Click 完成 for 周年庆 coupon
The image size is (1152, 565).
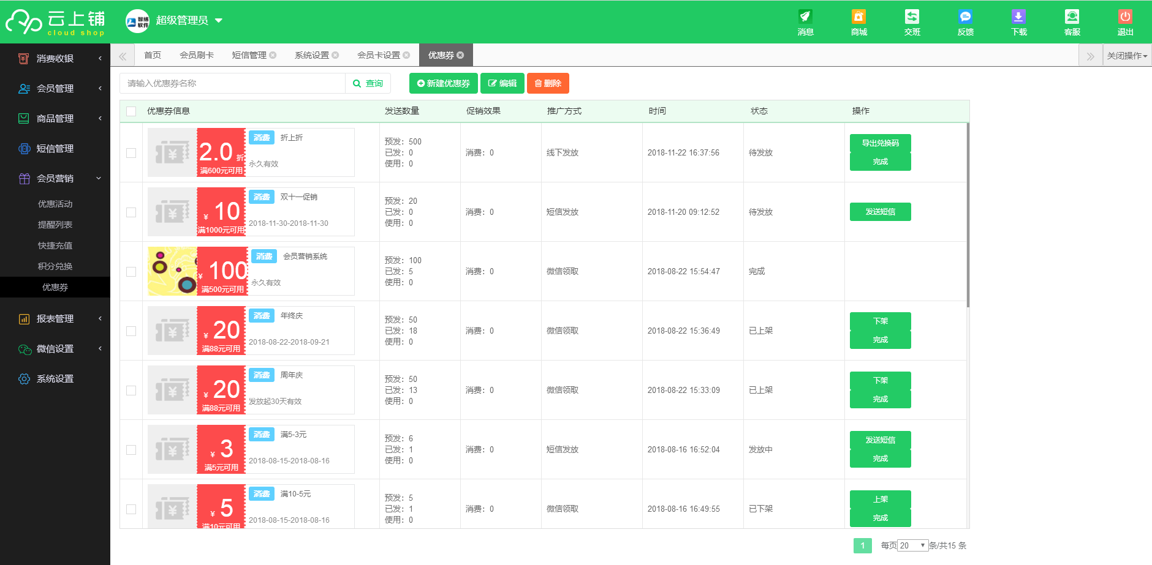coord(881,399)
